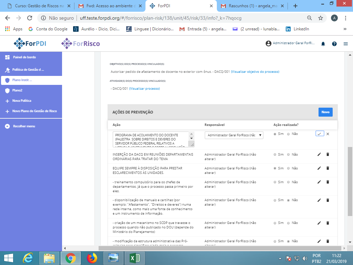Select Sim for criação de um mecanismo action

pos(275,223)
